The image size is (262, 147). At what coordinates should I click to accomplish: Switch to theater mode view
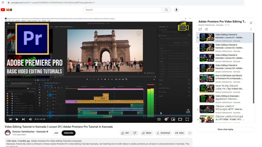[x=180, y=119]
